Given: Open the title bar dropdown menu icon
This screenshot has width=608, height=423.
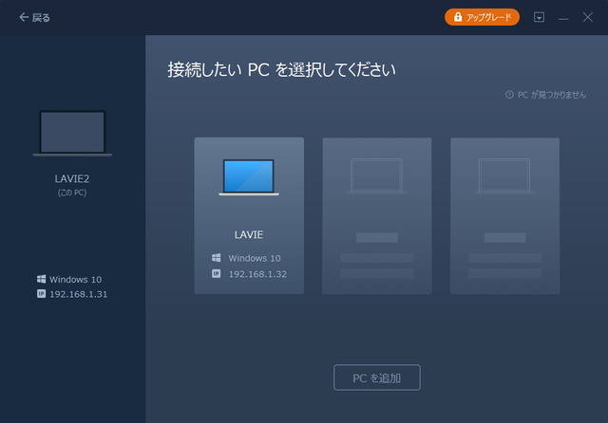Looking at the screenshot, I should pos(539,17).
